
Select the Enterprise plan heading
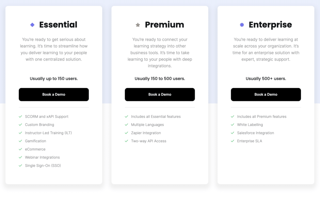click(270, 25)
